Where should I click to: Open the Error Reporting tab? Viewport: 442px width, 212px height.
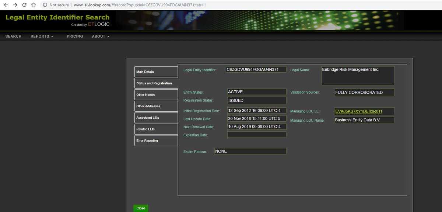click(156, 140)
